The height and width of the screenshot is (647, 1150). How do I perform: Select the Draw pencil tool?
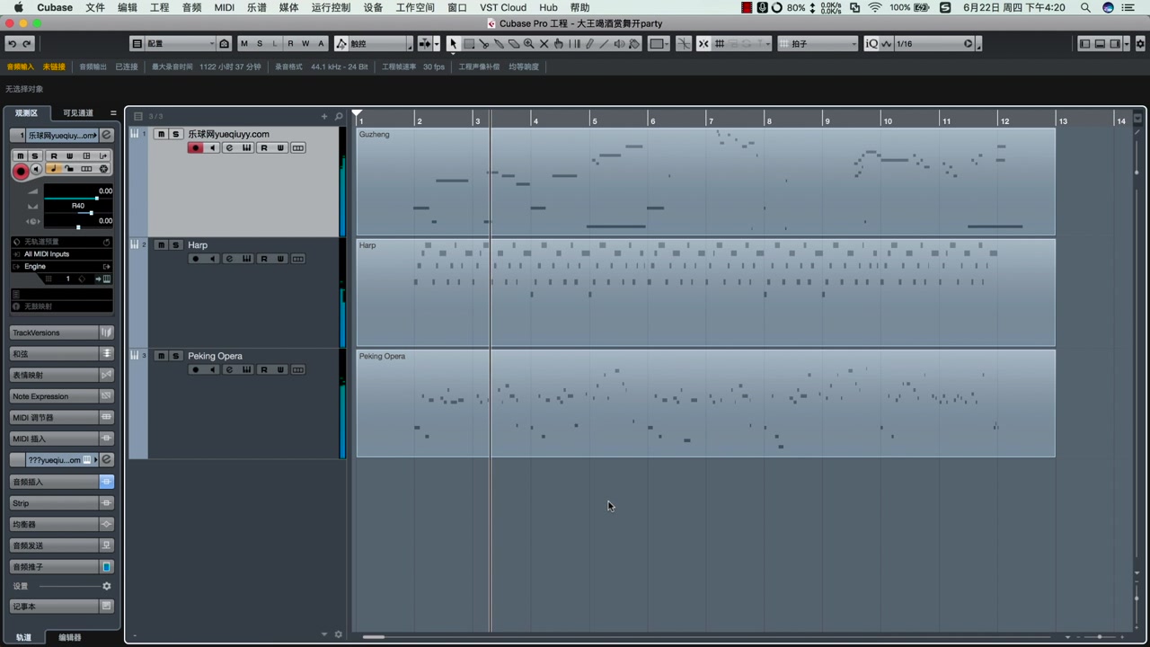[589, 43]
